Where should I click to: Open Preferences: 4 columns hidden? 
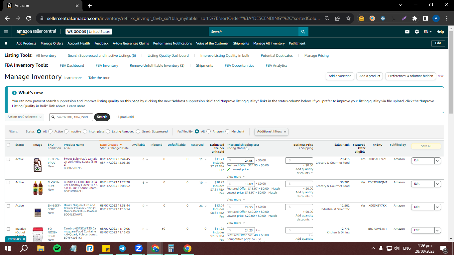(410, 76)
